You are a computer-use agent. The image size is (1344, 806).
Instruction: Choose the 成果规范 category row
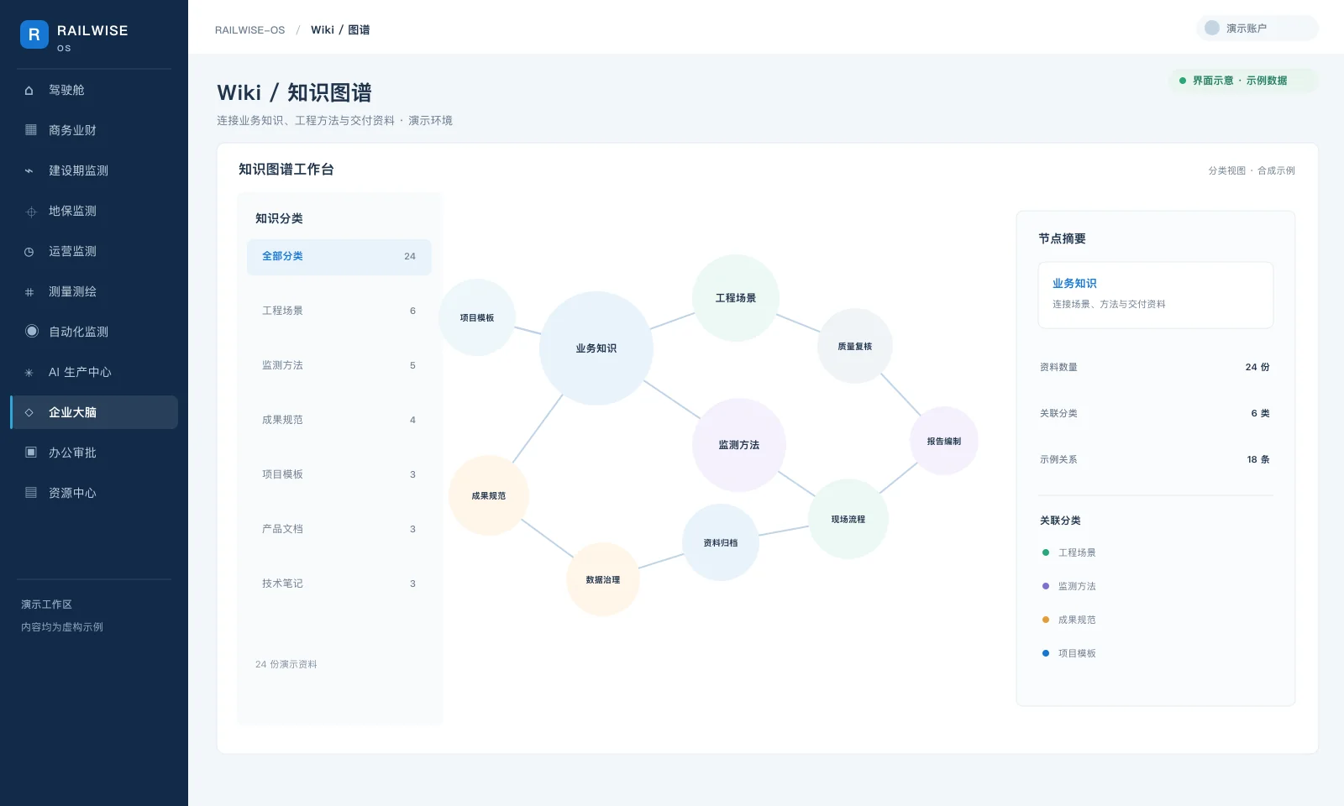pos(339,420)
